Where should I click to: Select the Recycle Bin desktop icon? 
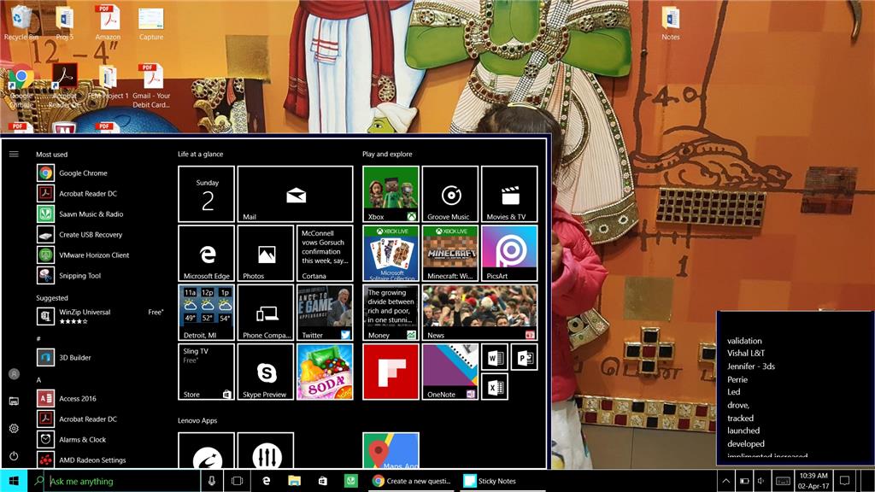[x=21, y=23]
